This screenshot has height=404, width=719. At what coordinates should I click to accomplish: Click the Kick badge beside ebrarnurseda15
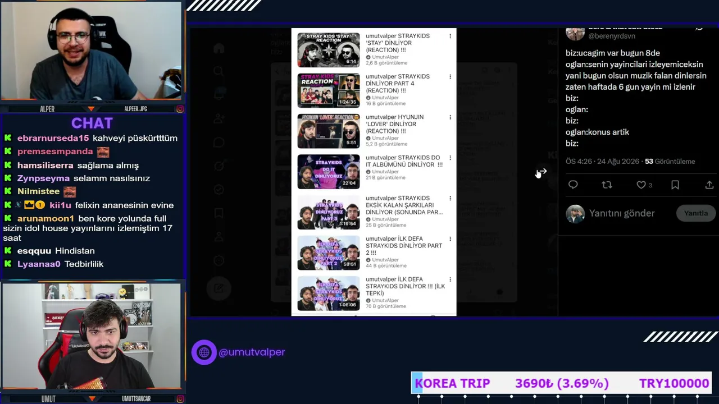pyautogui.click(x=8, y=138)
